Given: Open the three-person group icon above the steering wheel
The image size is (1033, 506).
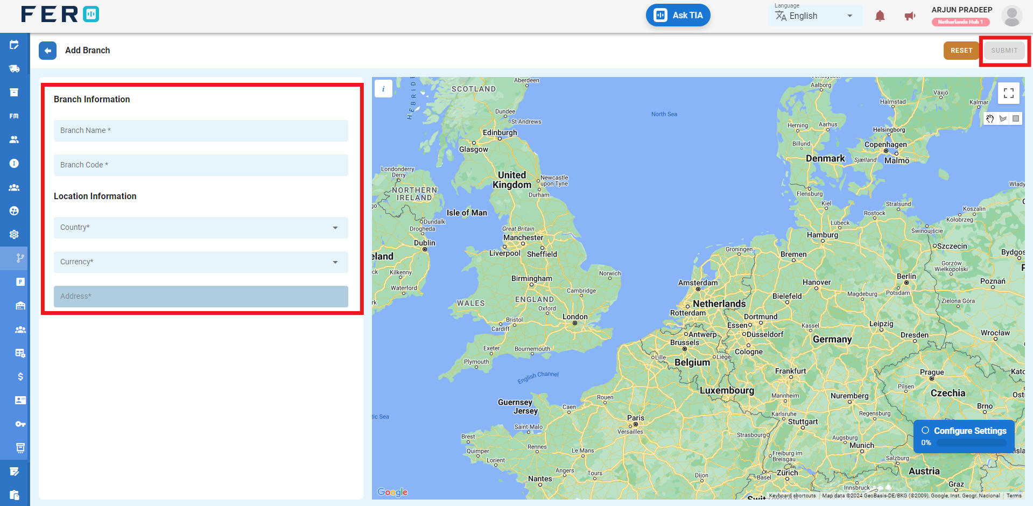Looking at the screenshot, I should point(15,187).
